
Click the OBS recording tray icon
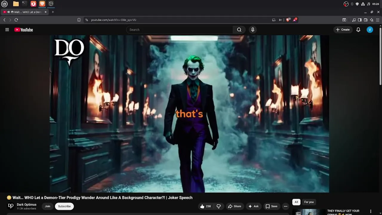coord(346,4)
